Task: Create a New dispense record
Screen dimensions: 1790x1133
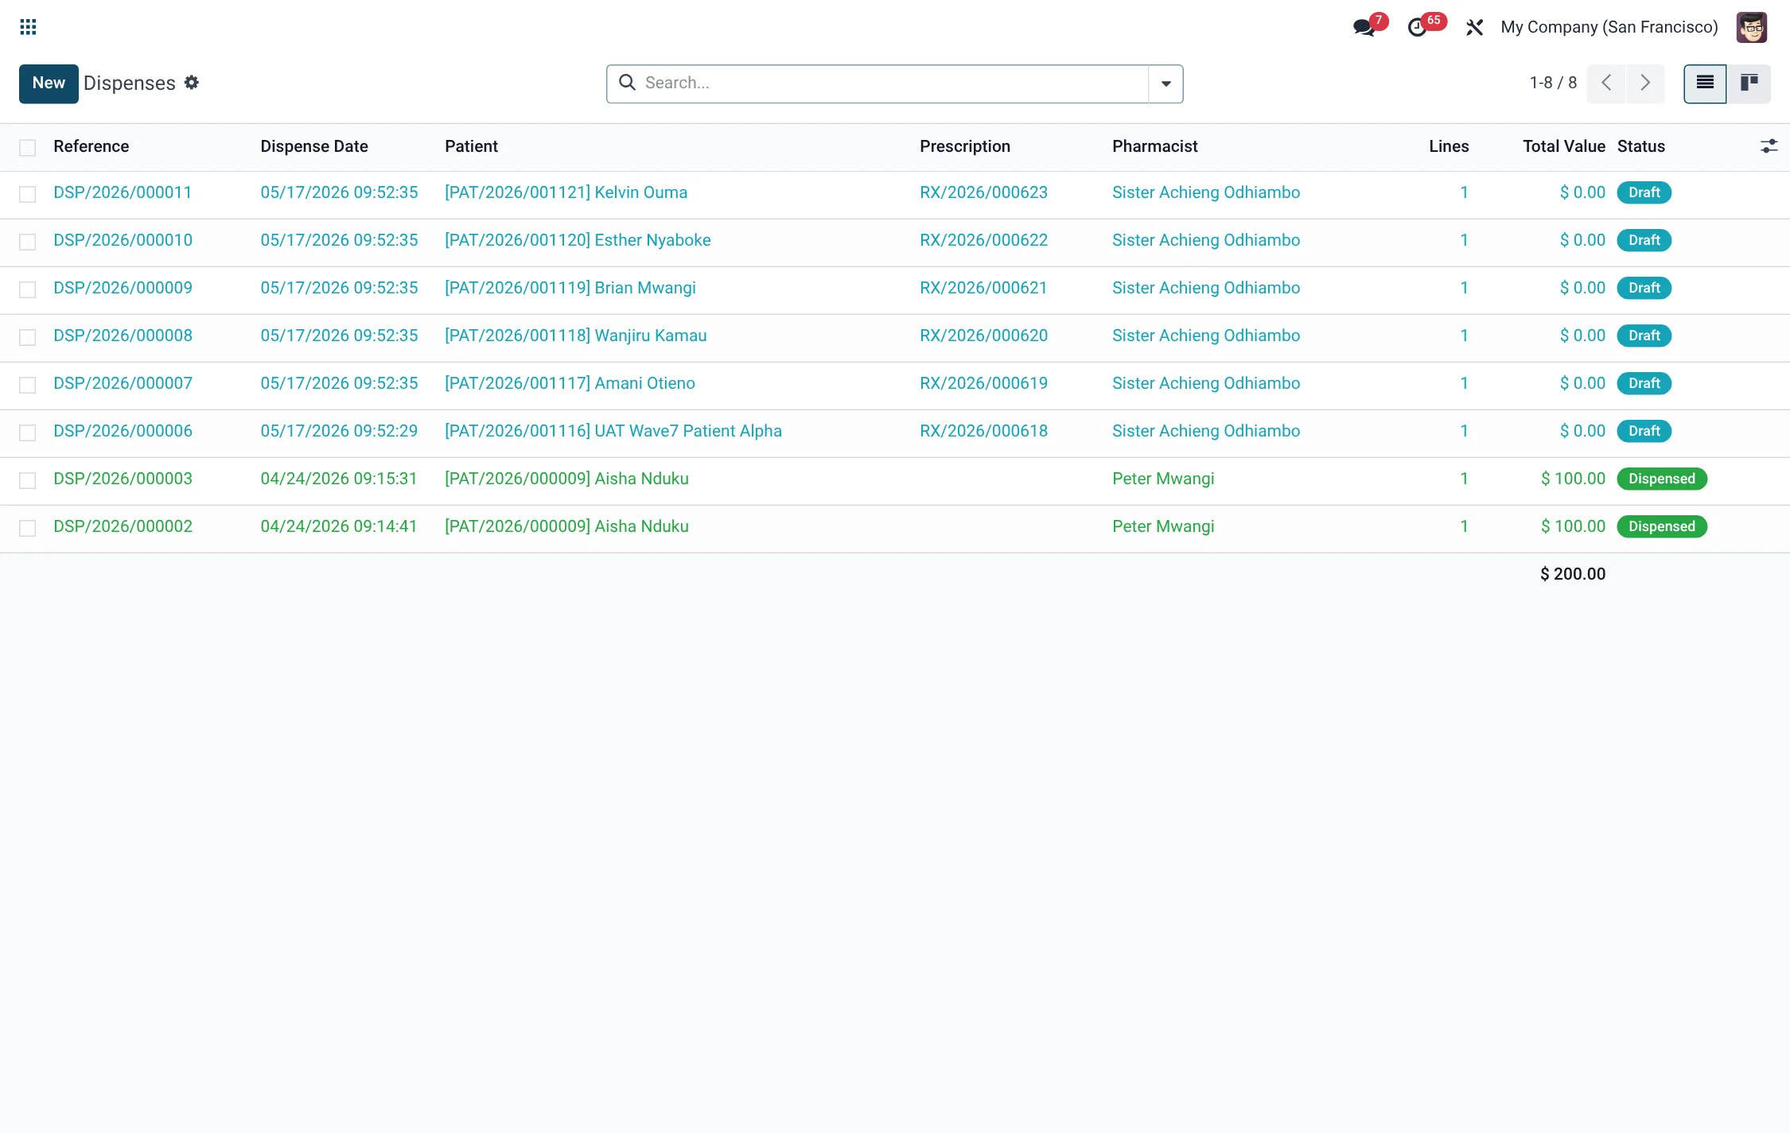Action: point(49,83)
